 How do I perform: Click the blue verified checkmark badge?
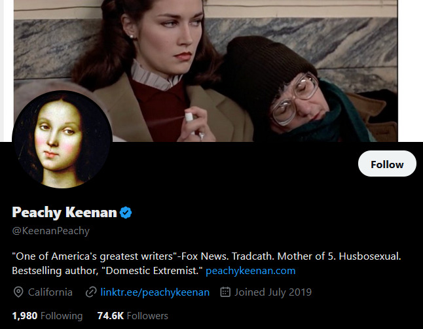click(128, 213)
